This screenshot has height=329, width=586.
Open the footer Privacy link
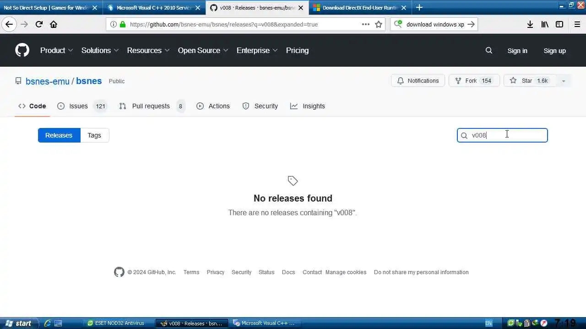[x=216, y=272]
